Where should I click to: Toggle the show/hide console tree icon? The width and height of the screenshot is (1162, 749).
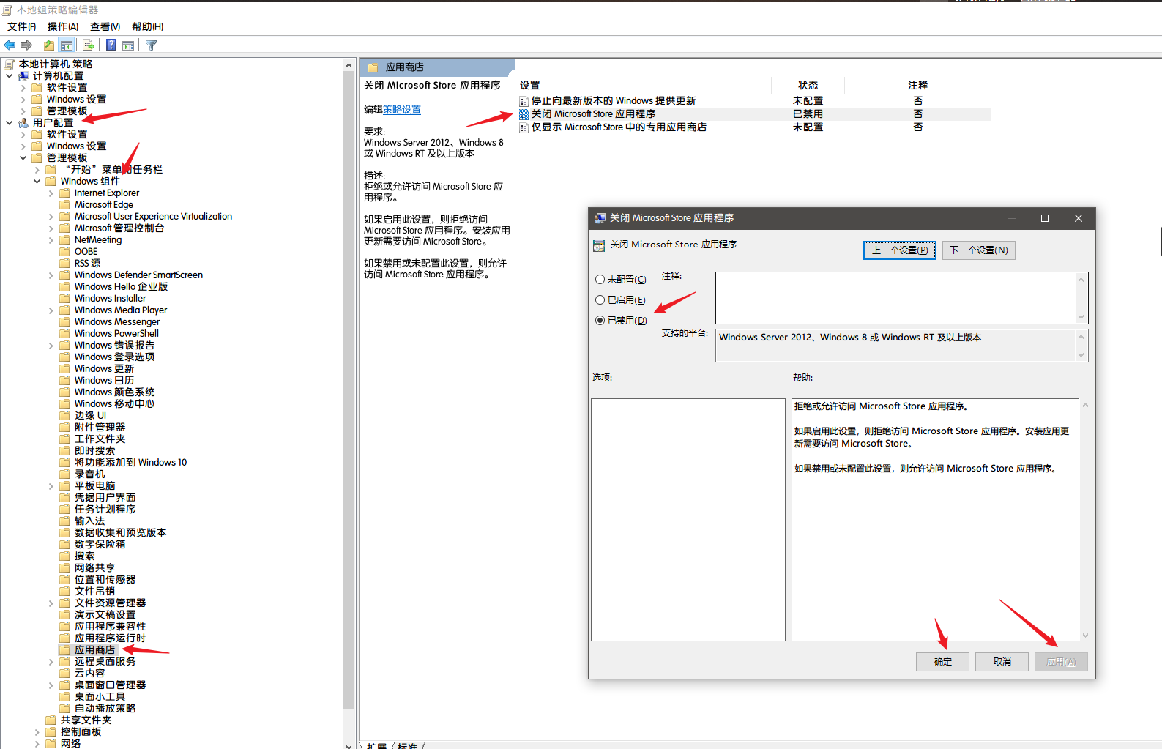point(67,45)
